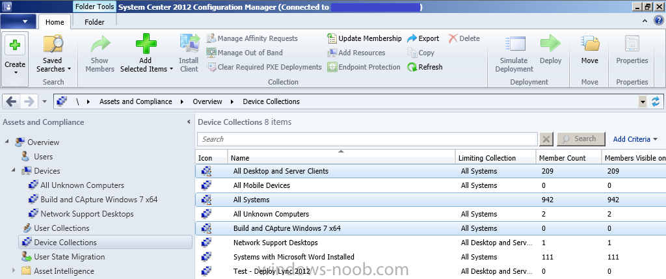This screenshot has height=279, width=666.
Task: Collapse the Devices tree node
Action: point(14,170)
